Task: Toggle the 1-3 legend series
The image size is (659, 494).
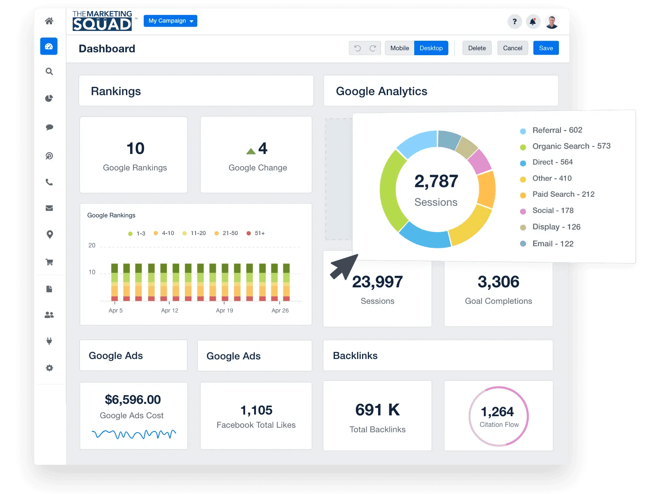Action: [137, 233]
